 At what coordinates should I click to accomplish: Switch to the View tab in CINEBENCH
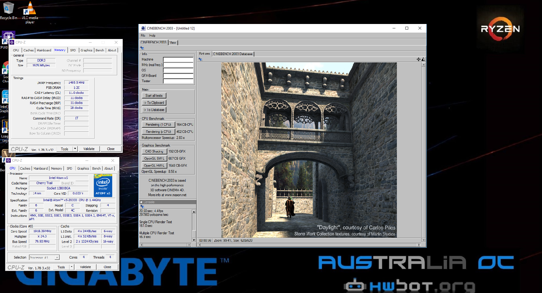coord(173,42)
